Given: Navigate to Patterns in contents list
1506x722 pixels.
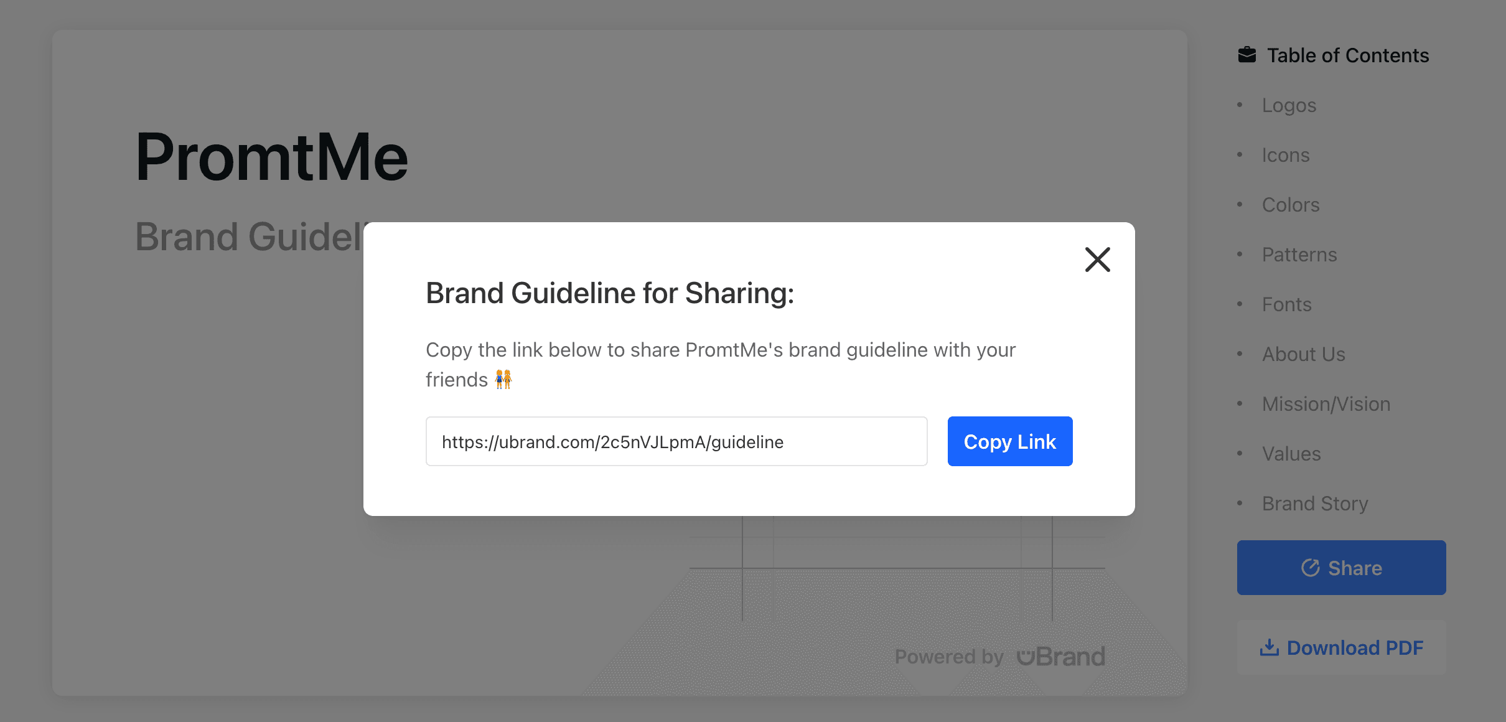Looking at the screenshot, I should (1299, 255).
